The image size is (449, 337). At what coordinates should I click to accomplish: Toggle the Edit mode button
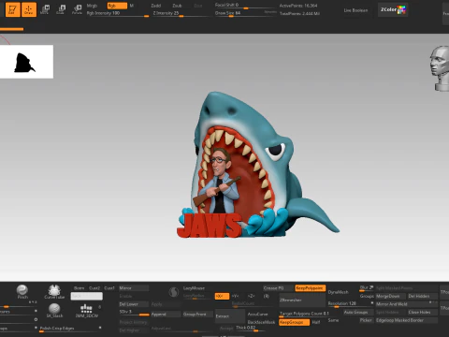pyautogui.click(x=13, y=9)
